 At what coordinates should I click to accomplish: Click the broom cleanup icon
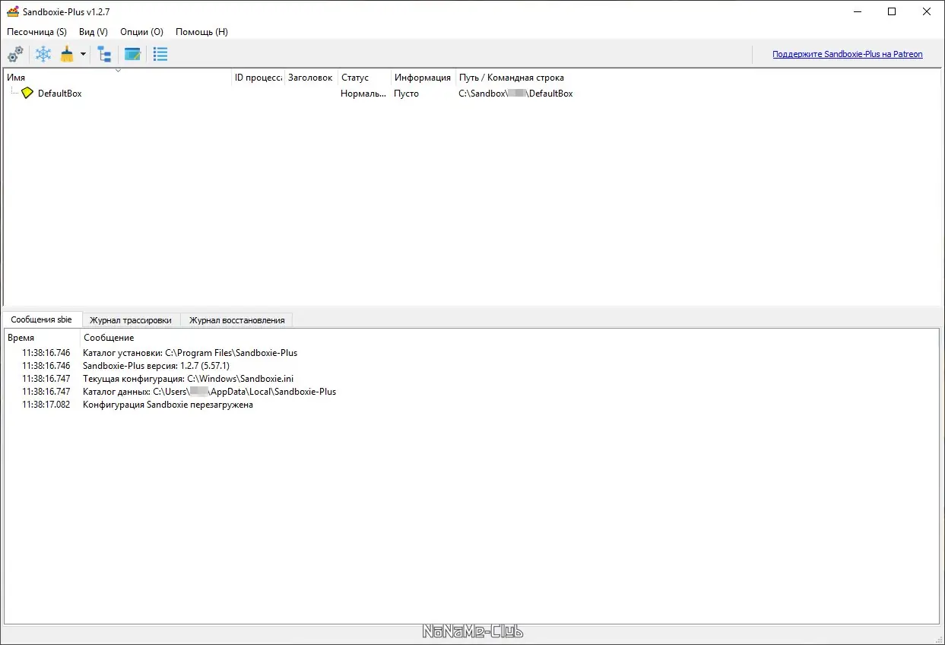tap(67, 55)
